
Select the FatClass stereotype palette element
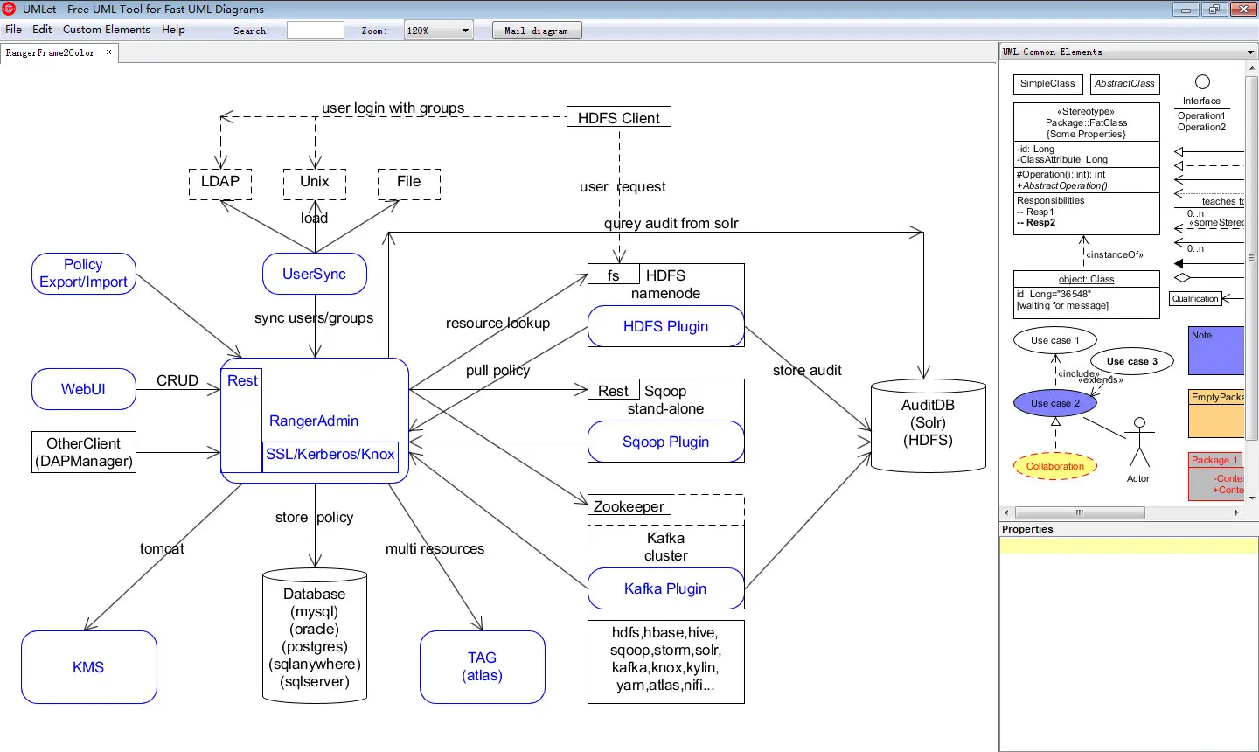(1087, 169)
